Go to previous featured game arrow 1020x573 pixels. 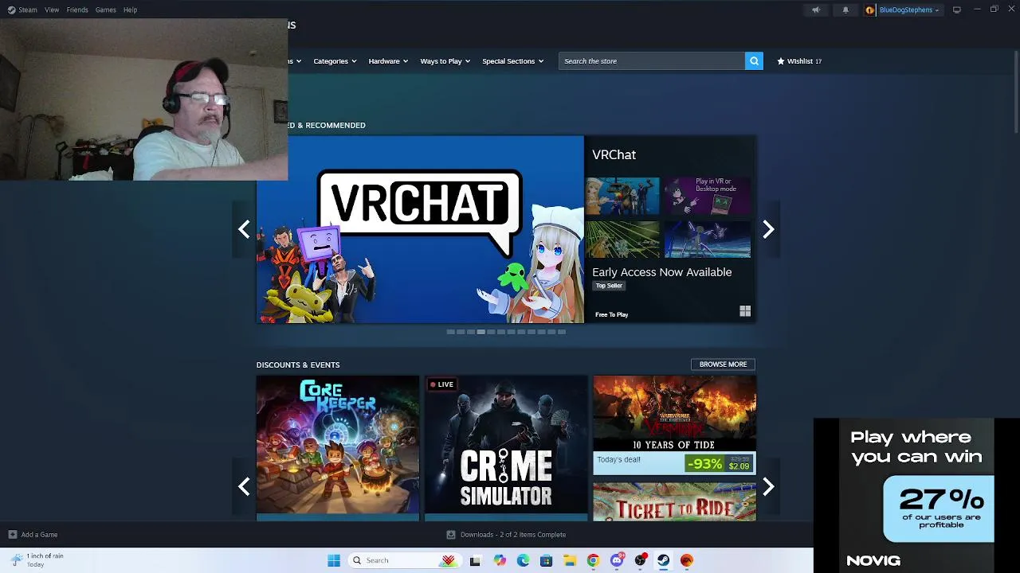[x=244, y=229]
